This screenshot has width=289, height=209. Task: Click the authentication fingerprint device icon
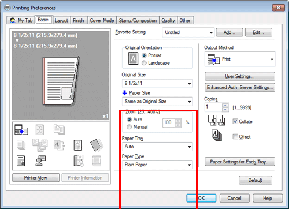point(21,161)
